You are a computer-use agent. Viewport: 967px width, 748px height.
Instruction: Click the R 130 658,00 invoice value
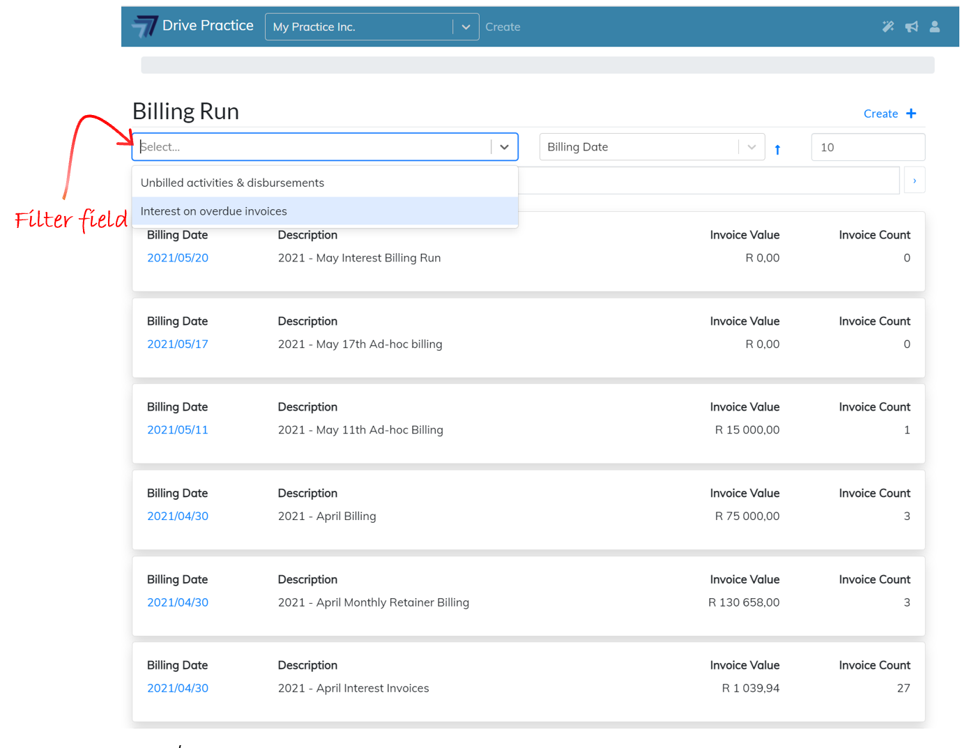click(x=744, y=602)
